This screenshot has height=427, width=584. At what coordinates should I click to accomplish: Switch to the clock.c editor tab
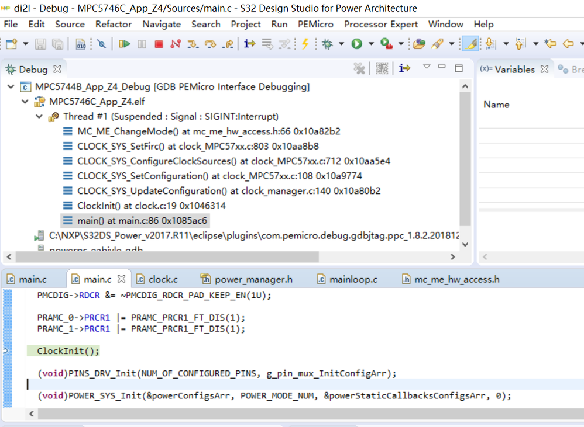(157, 279)
